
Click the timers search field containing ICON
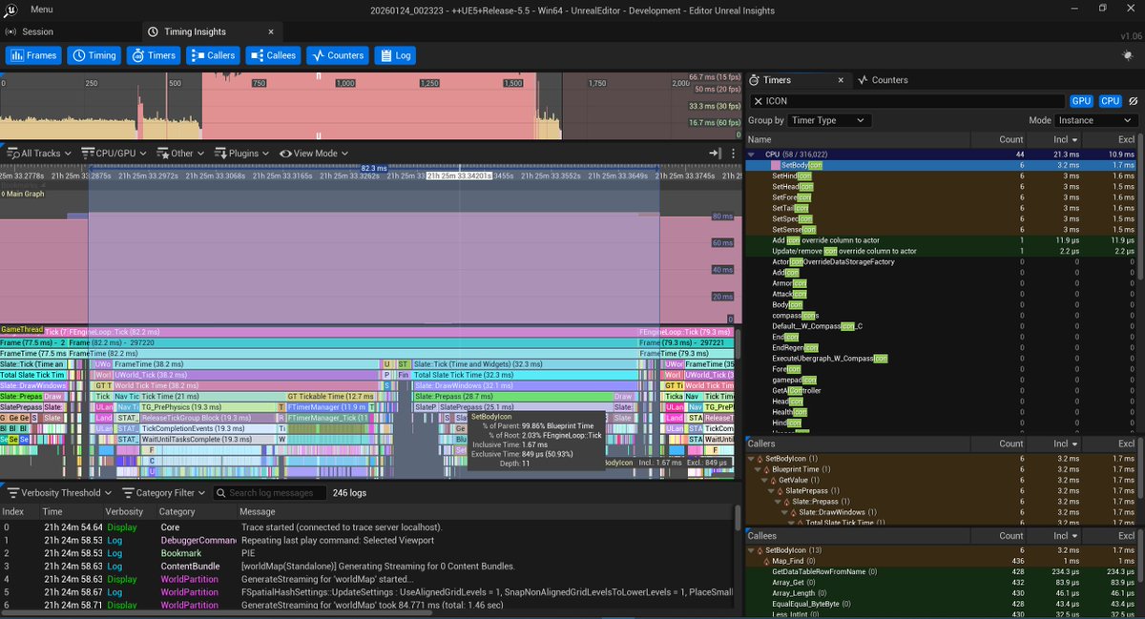906,101
